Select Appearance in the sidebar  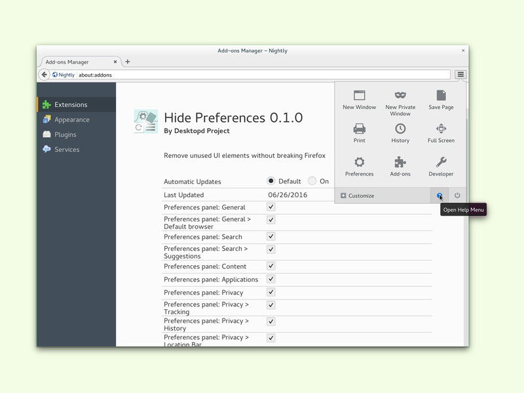(x=77, y=120)
